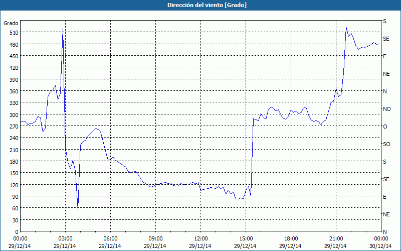Click the sharp wind-direction peak just before 03:00
Image resolution: width=401 pixels, height=251 pixels.
(x=63, y=29)
